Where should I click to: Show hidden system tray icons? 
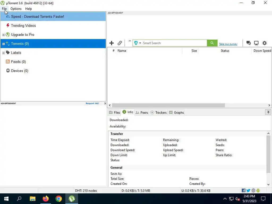(225, 199)
